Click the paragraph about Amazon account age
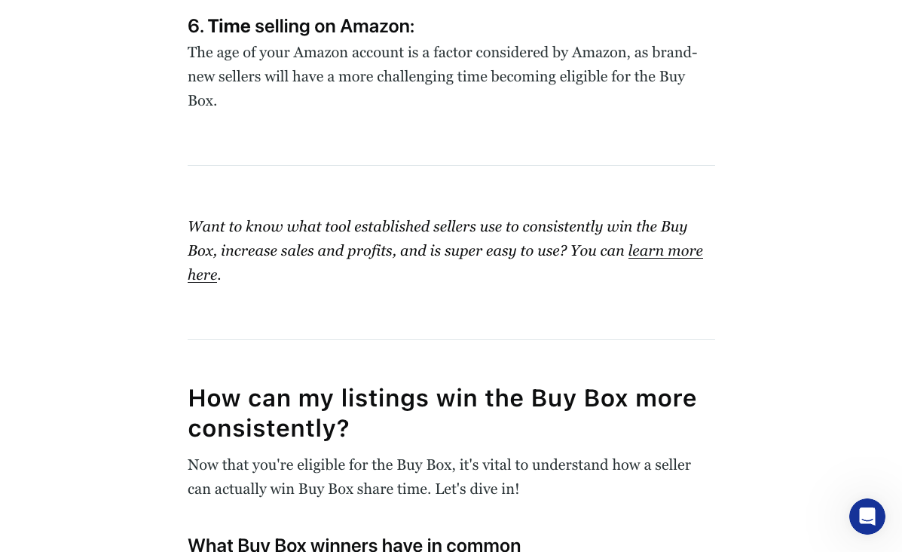 click(442, 77)
